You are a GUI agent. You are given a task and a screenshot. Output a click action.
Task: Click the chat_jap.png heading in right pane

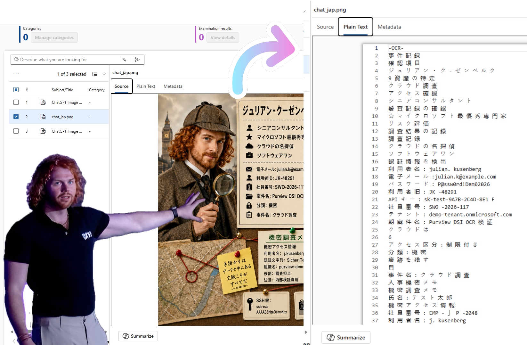330,10
